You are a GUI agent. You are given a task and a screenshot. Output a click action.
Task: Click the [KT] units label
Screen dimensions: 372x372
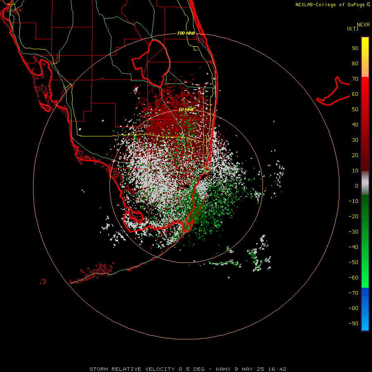pos(353,29)
